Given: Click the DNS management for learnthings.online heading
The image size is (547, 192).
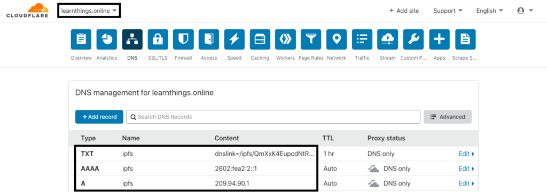Looking at the screenshot, I should click(144, 93).
